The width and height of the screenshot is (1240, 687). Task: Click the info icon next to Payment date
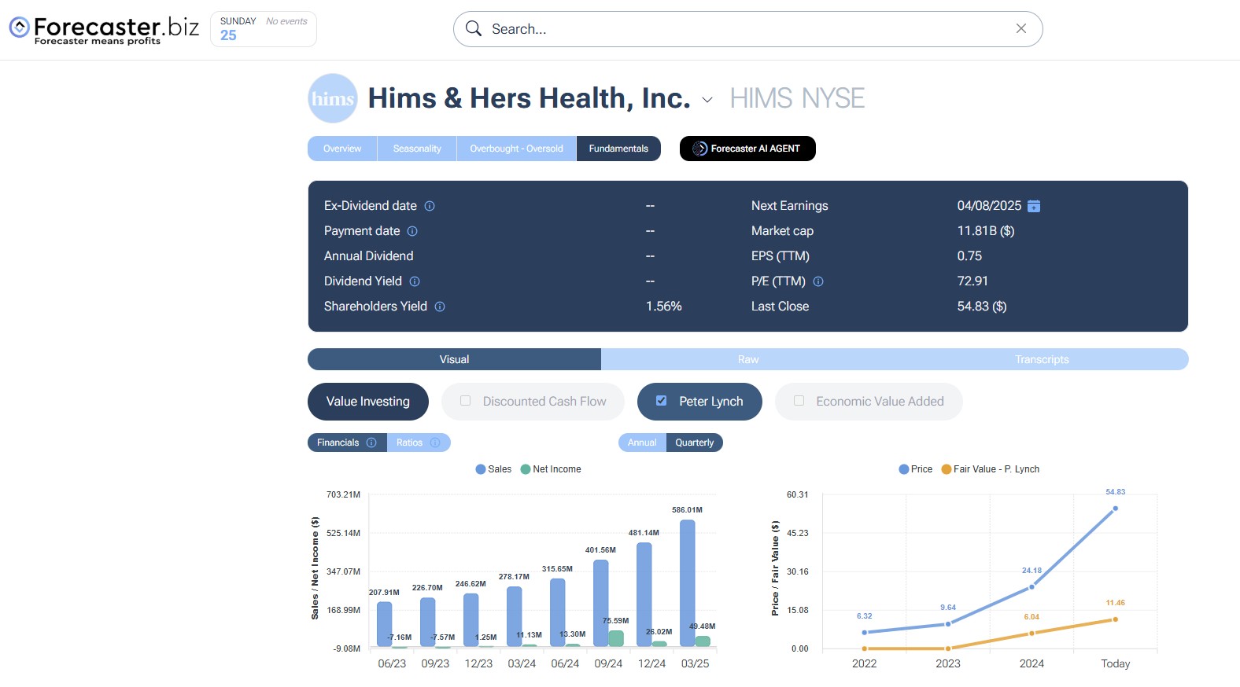coord(412,231)
